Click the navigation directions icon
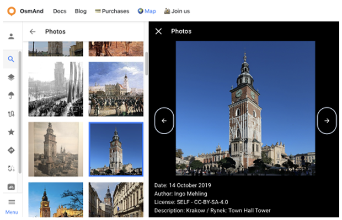 11,150
